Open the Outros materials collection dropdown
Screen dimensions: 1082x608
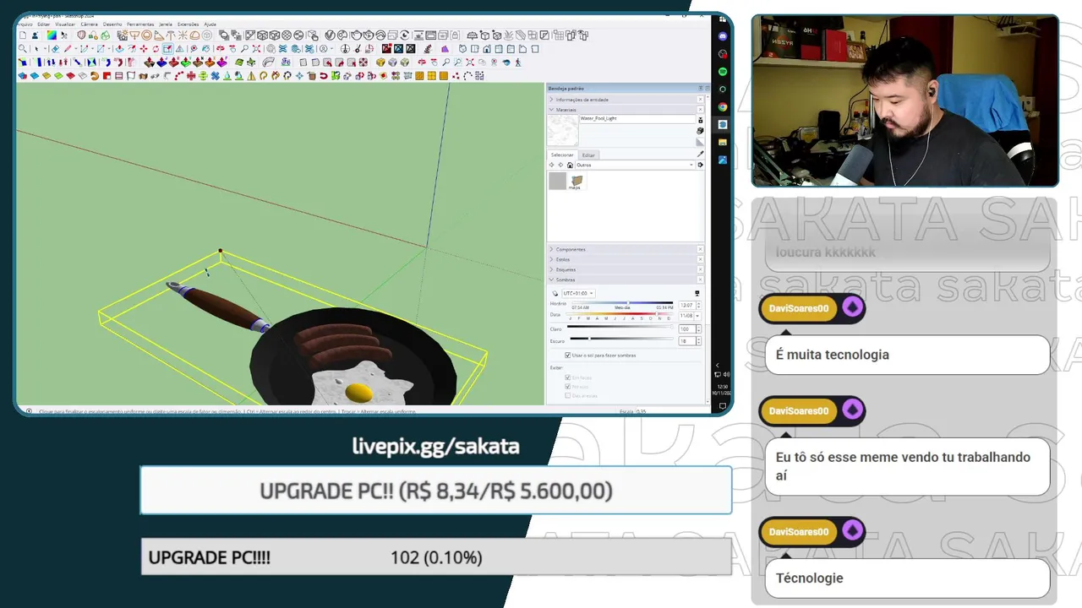635,165
